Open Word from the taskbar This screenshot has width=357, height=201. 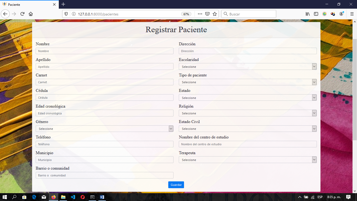point(102,197)
